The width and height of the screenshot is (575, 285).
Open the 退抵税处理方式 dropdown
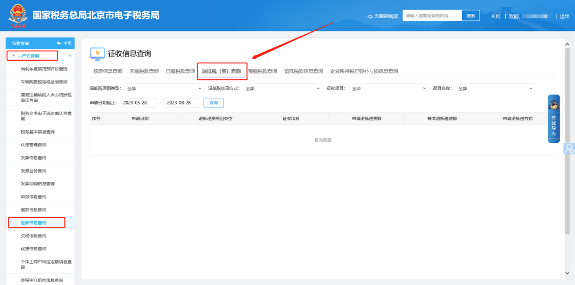(282, 88)
